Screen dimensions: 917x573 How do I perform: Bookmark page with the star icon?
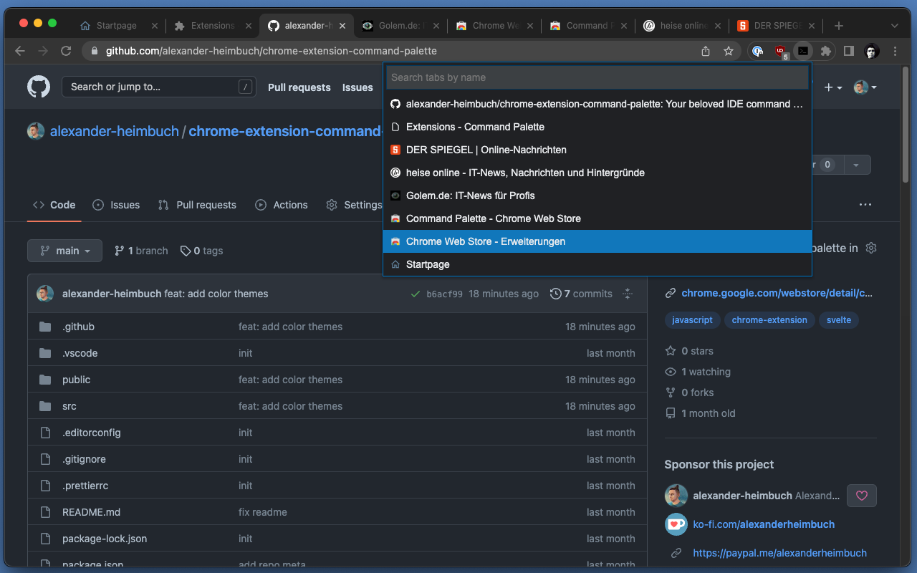(729, 51)
